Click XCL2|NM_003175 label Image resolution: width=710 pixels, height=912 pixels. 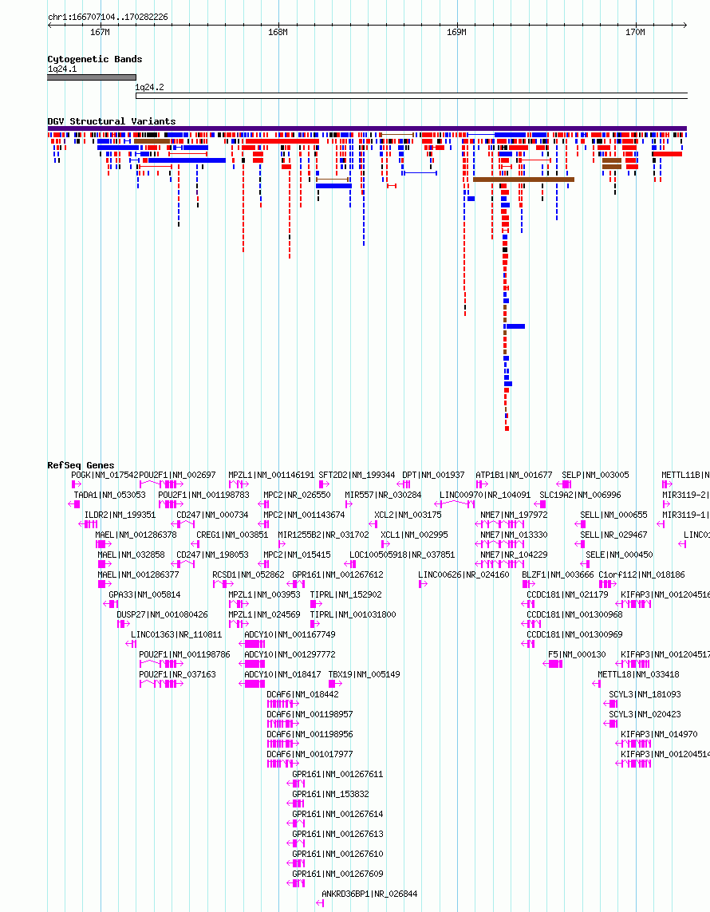(x=408, y=515)
